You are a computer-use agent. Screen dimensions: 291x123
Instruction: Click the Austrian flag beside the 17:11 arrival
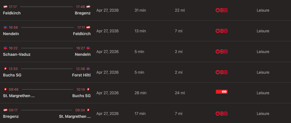pyautogui.click(x=88, y=27)
